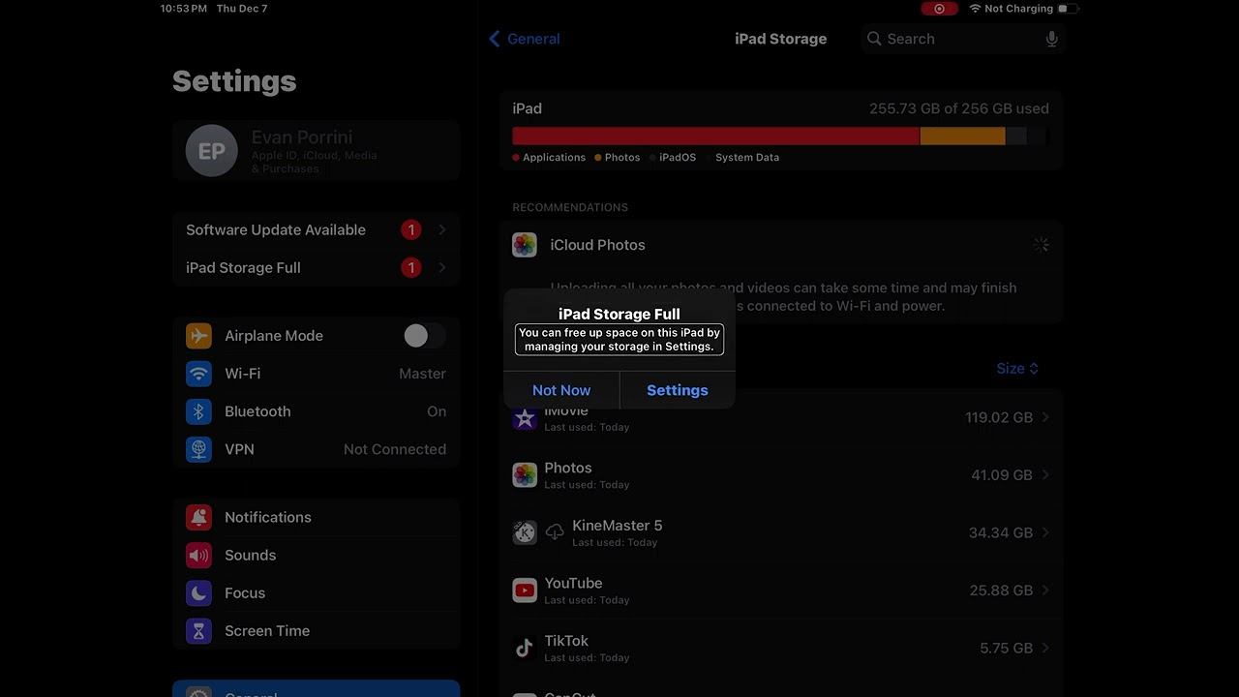Open YouTube storage details chevron
The image size is (1239, 697).
pyautogui.click(x=1045, y=591)
